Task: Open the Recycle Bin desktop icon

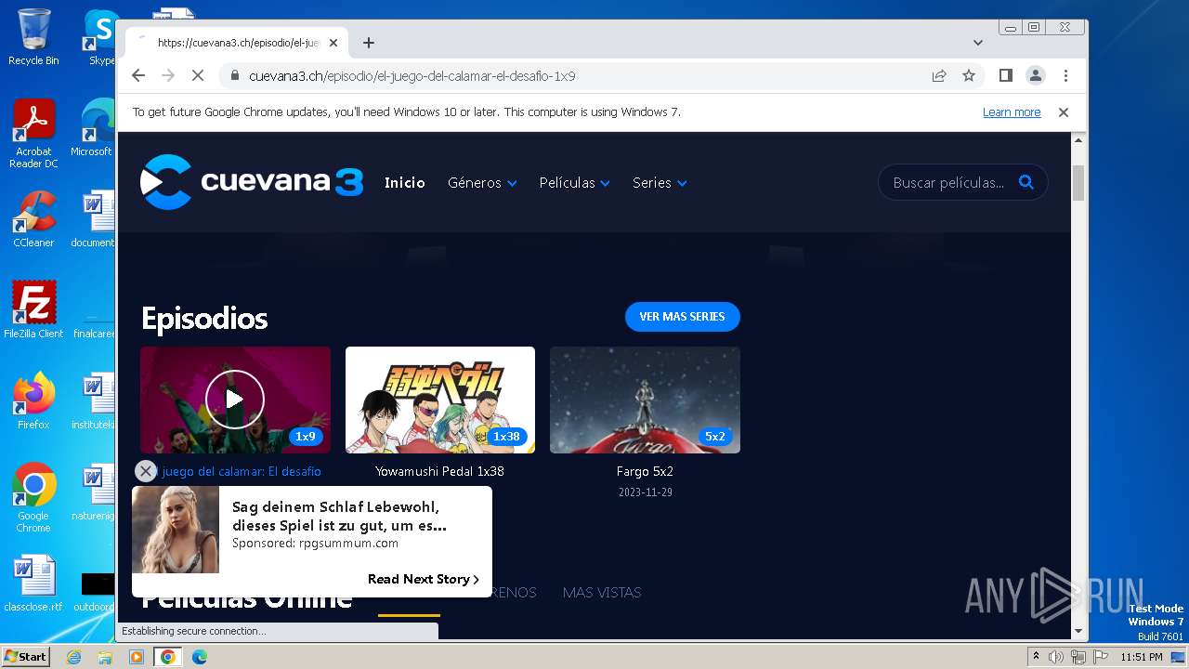Action: click(x=33, y=37)
